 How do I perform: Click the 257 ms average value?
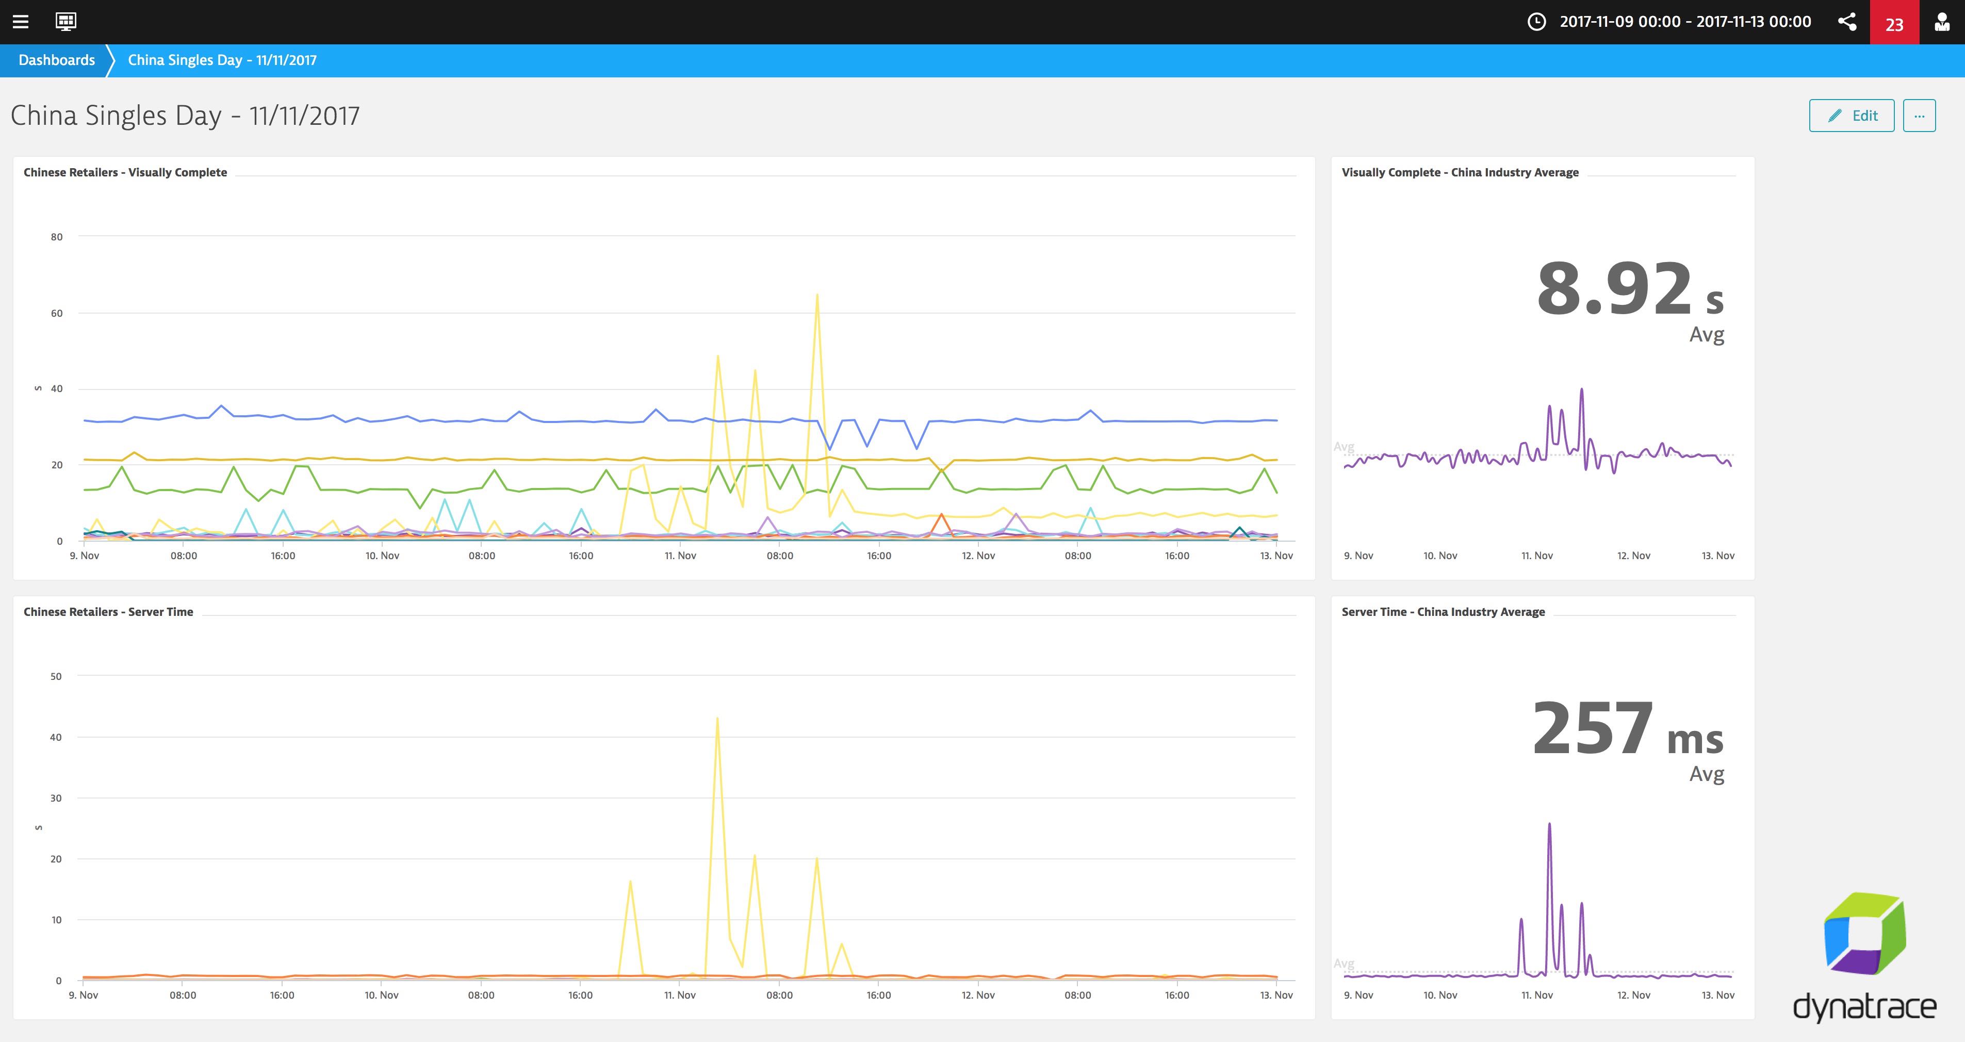point(1628,728)
